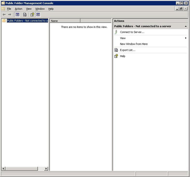Click the Back arrow in toolbar

4,15
